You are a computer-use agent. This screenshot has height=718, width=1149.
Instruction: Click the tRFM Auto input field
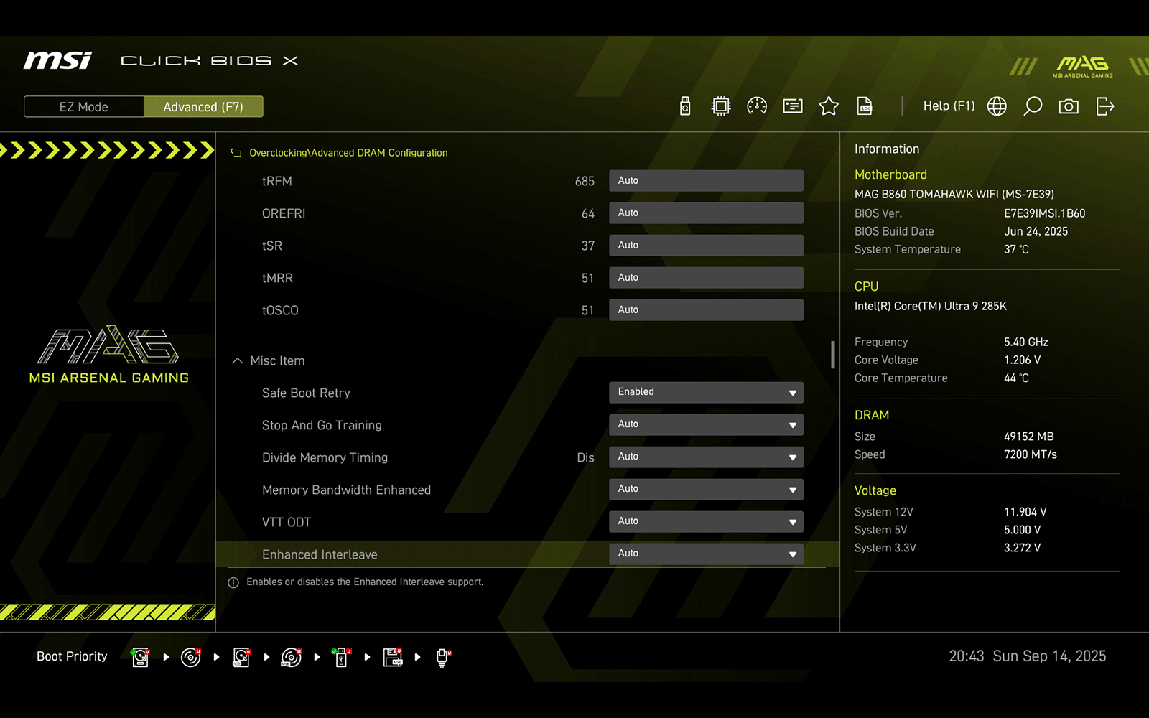706,180
